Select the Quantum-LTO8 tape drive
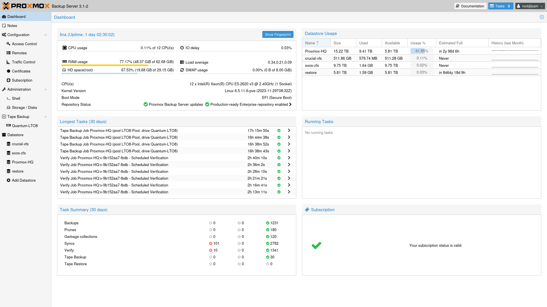 (25, 126)
